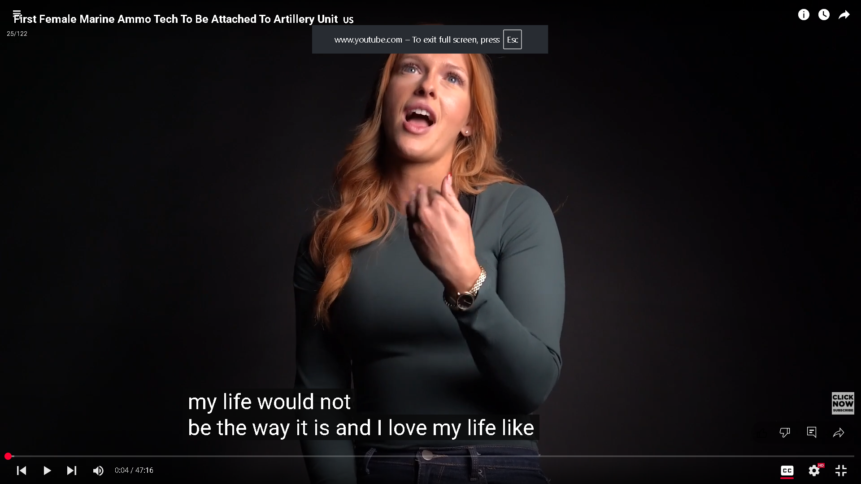This screenshot has width=861, height=484.
Task: Share using the lower share icon
Action: click(839, 432)
